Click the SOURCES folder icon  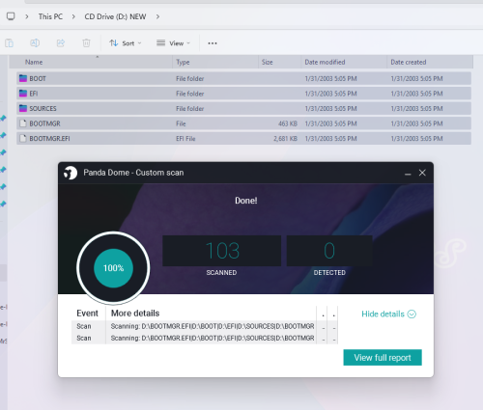pyautogui.click(x=23, y=108)
